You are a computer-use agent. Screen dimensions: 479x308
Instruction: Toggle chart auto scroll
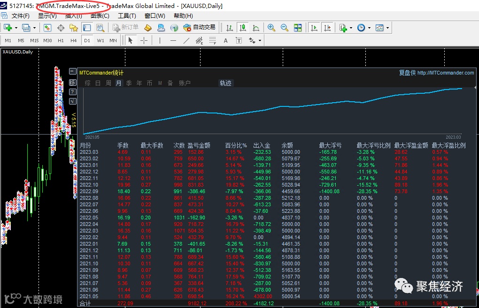coord(314,28)
